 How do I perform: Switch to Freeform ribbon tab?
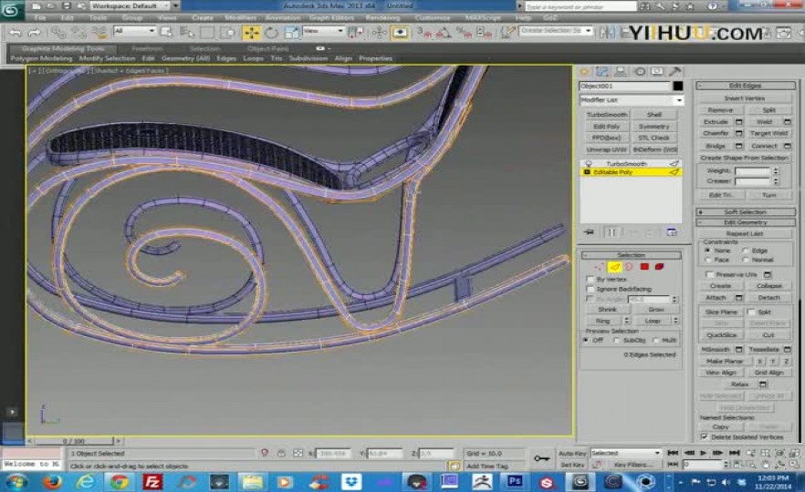coord(147,48)
